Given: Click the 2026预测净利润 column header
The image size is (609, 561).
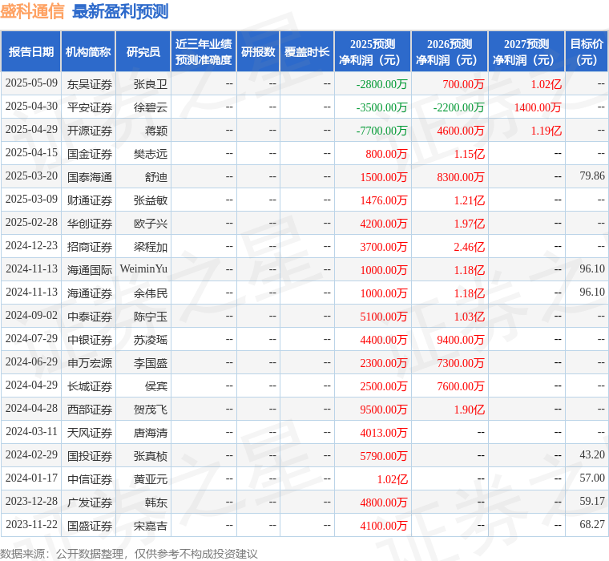Looking at the screenshot, I should coord(449,51).
